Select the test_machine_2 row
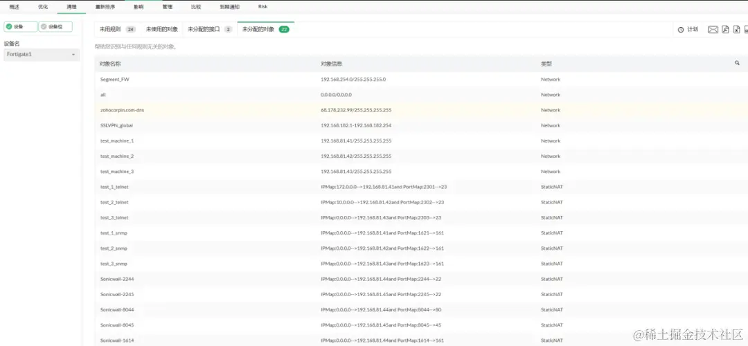The height and width of the screenshot is (346, 748). [x=421, y=156]
